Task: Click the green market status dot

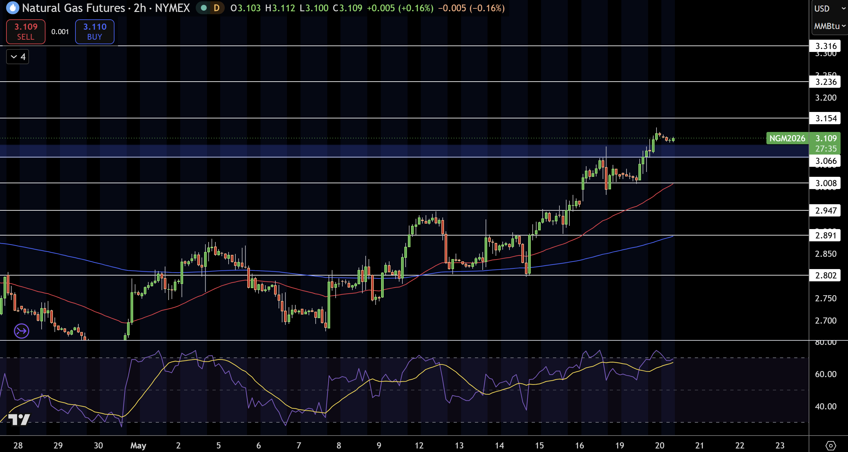Action: 204,8
